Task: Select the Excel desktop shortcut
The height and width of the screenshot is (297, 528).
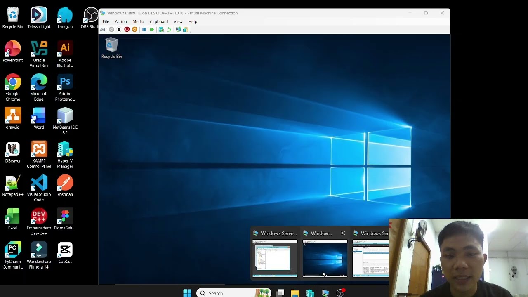Action: click(x=13, y=219)
